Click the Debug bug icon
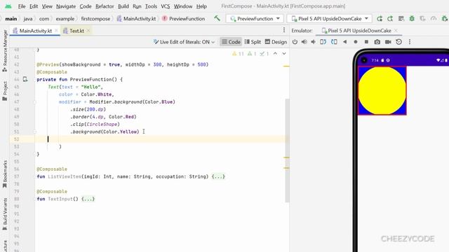This screenshot has height=252, width=449. [412, 19]
